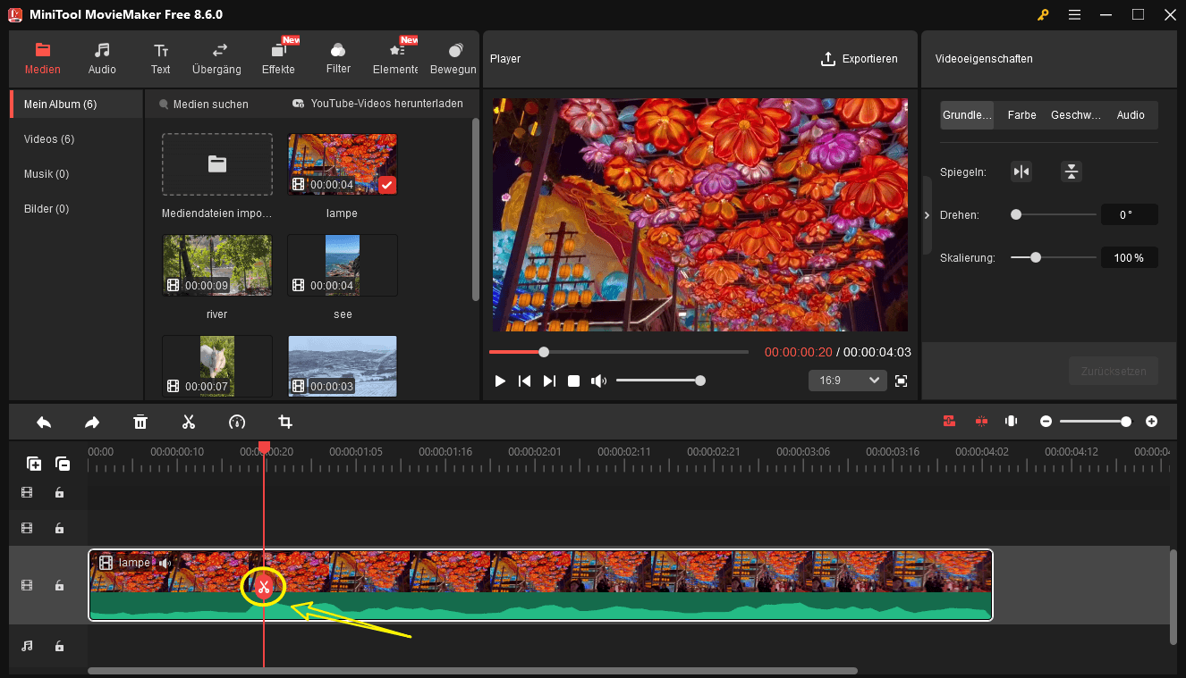Toggle the vertical flip option in Videoeigenschaften
The width and height of the screenshot is (1186, 678).
[1071, 171]
